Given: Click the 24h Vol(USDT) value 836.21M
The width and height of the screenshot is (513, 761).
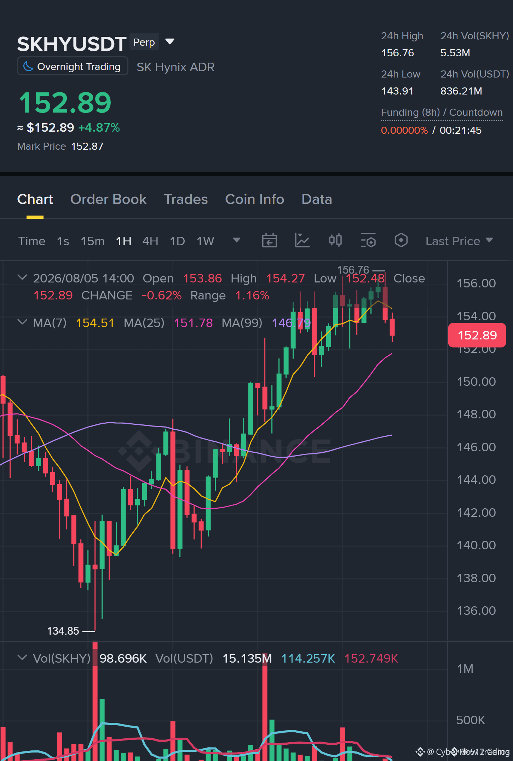Looking at the screenshot, I should pyautogui.click(x=461, y=91).
